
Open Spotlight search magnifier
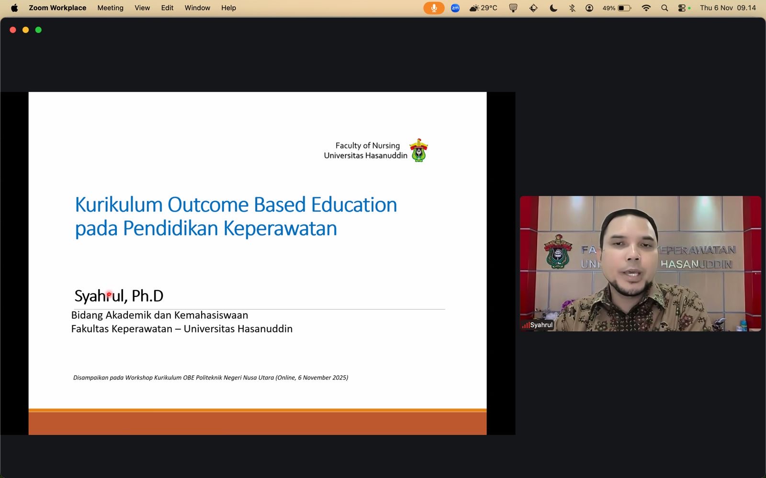click(665, 8)
